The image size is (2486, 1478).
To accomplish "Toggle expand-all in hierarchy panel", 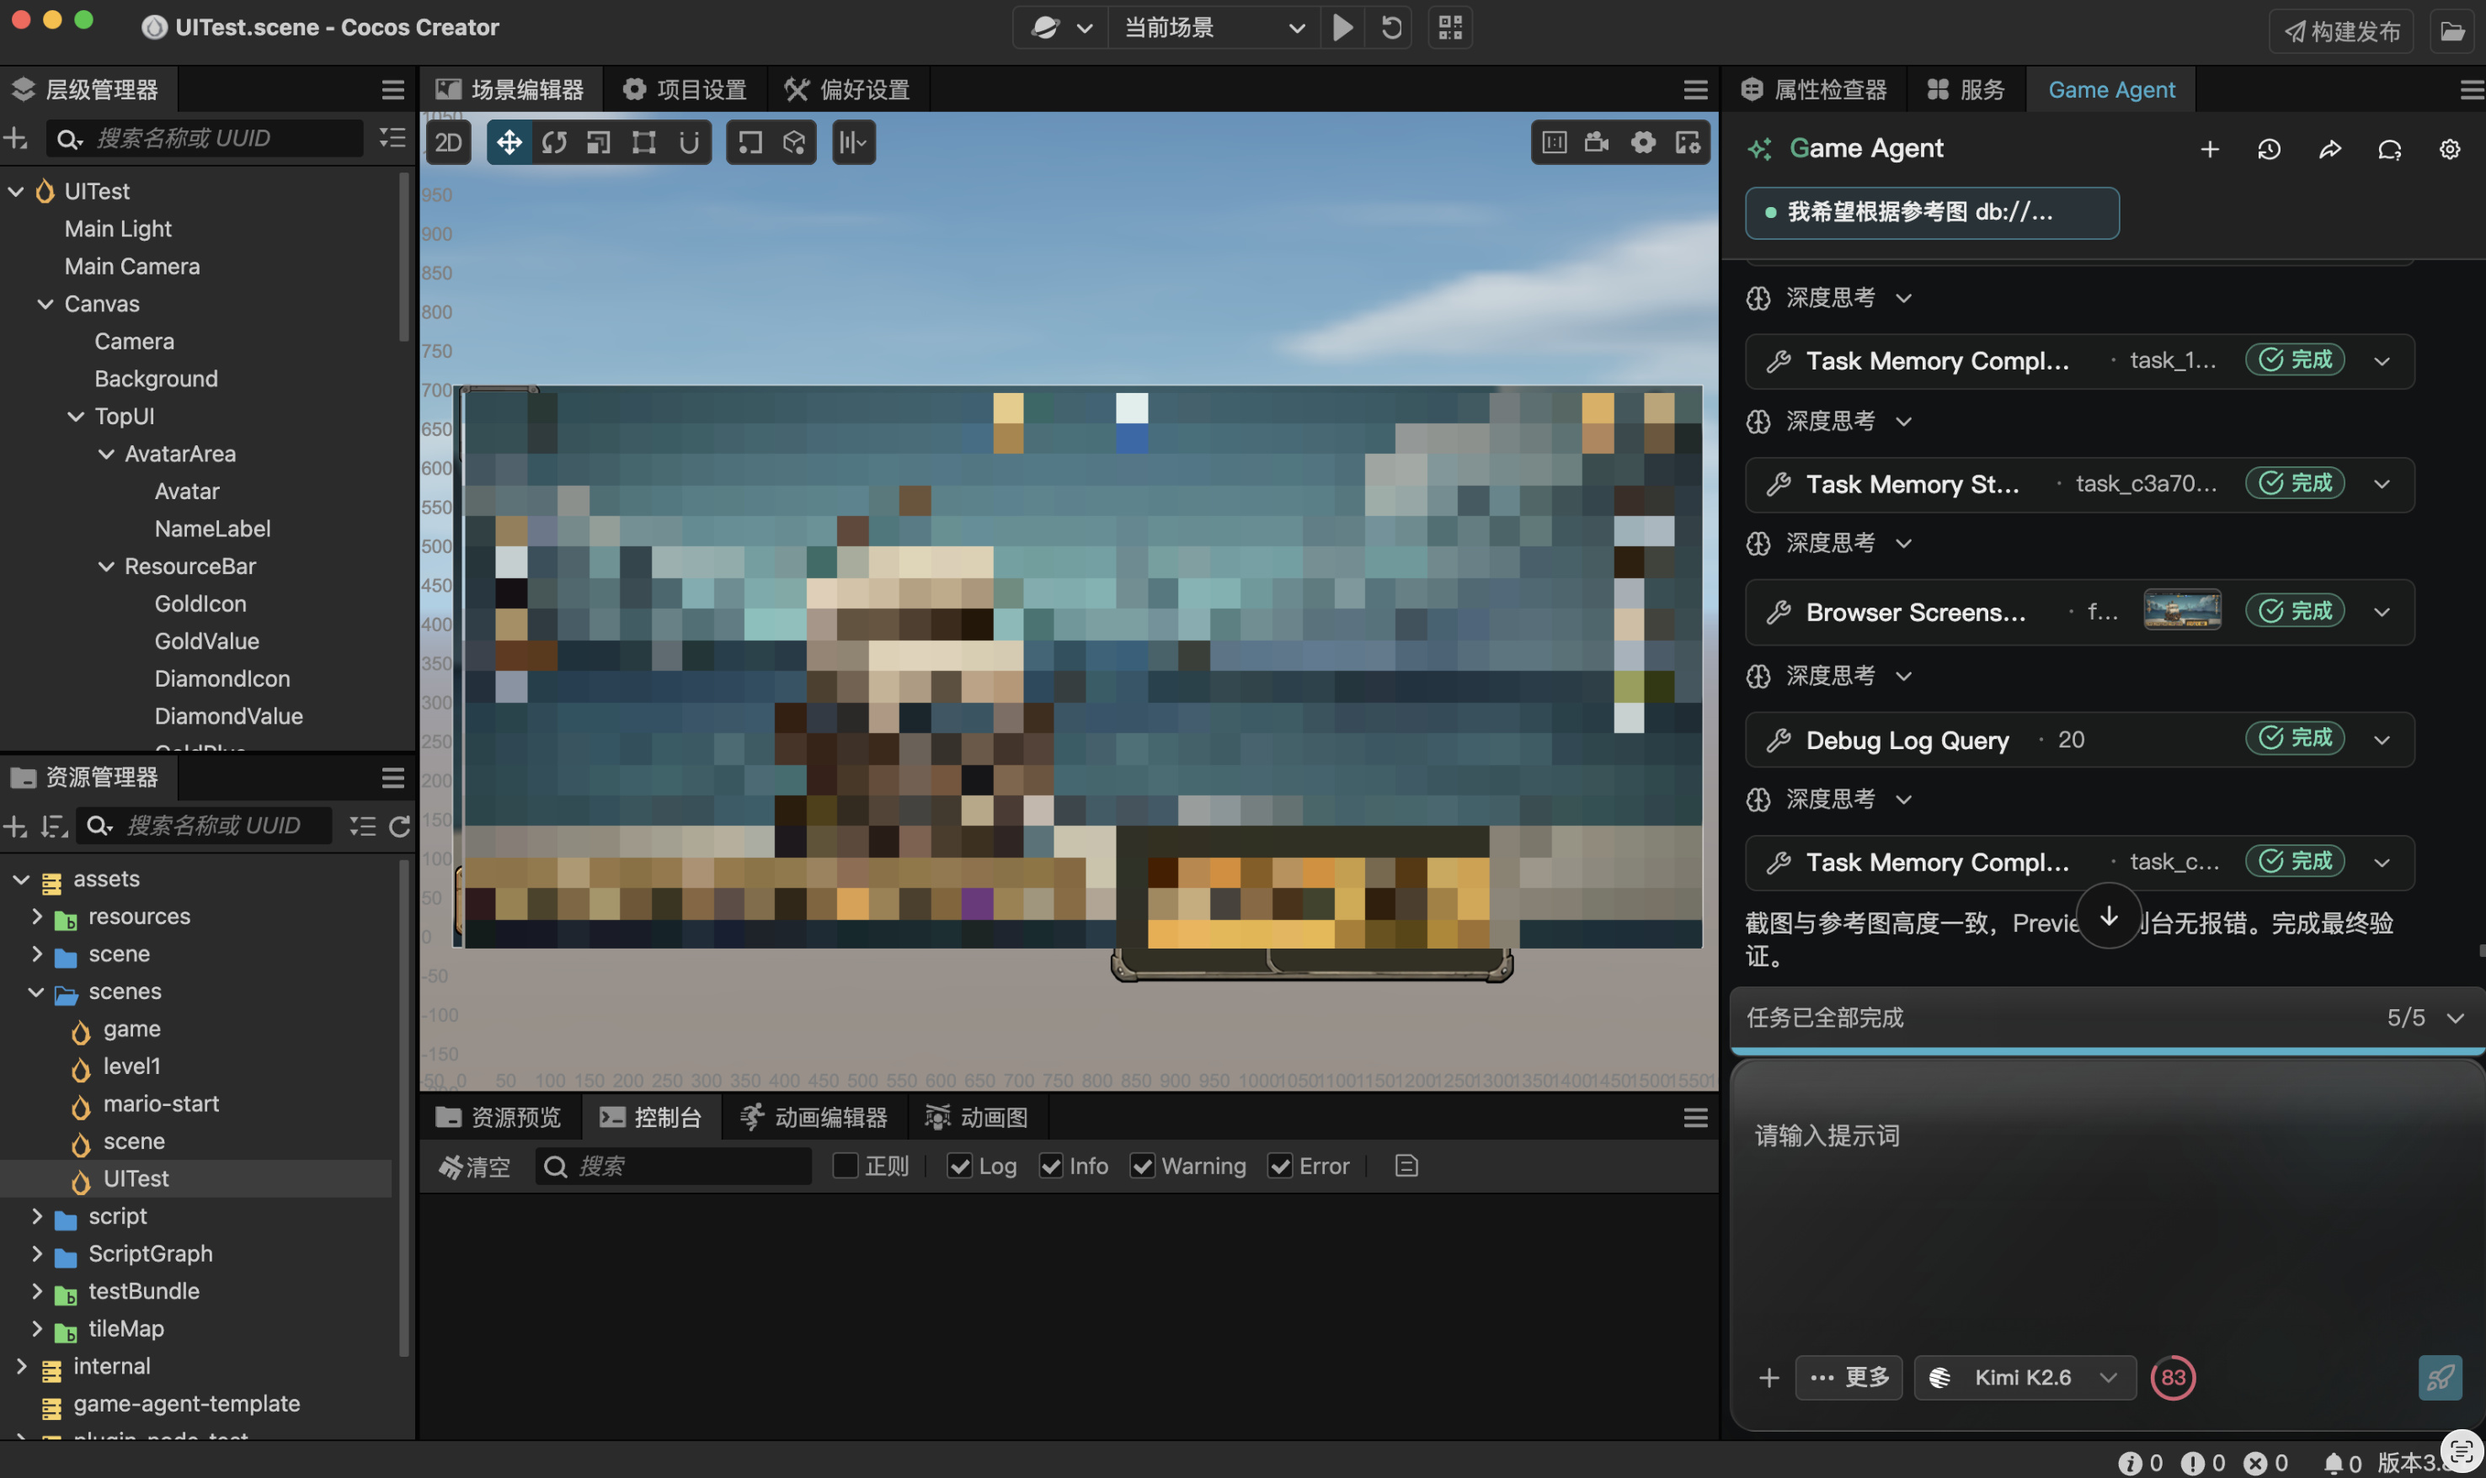I will [392, 137].
